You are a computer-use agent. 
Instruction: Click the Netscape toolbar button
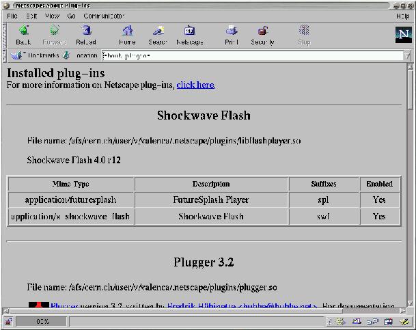(189, 34)
